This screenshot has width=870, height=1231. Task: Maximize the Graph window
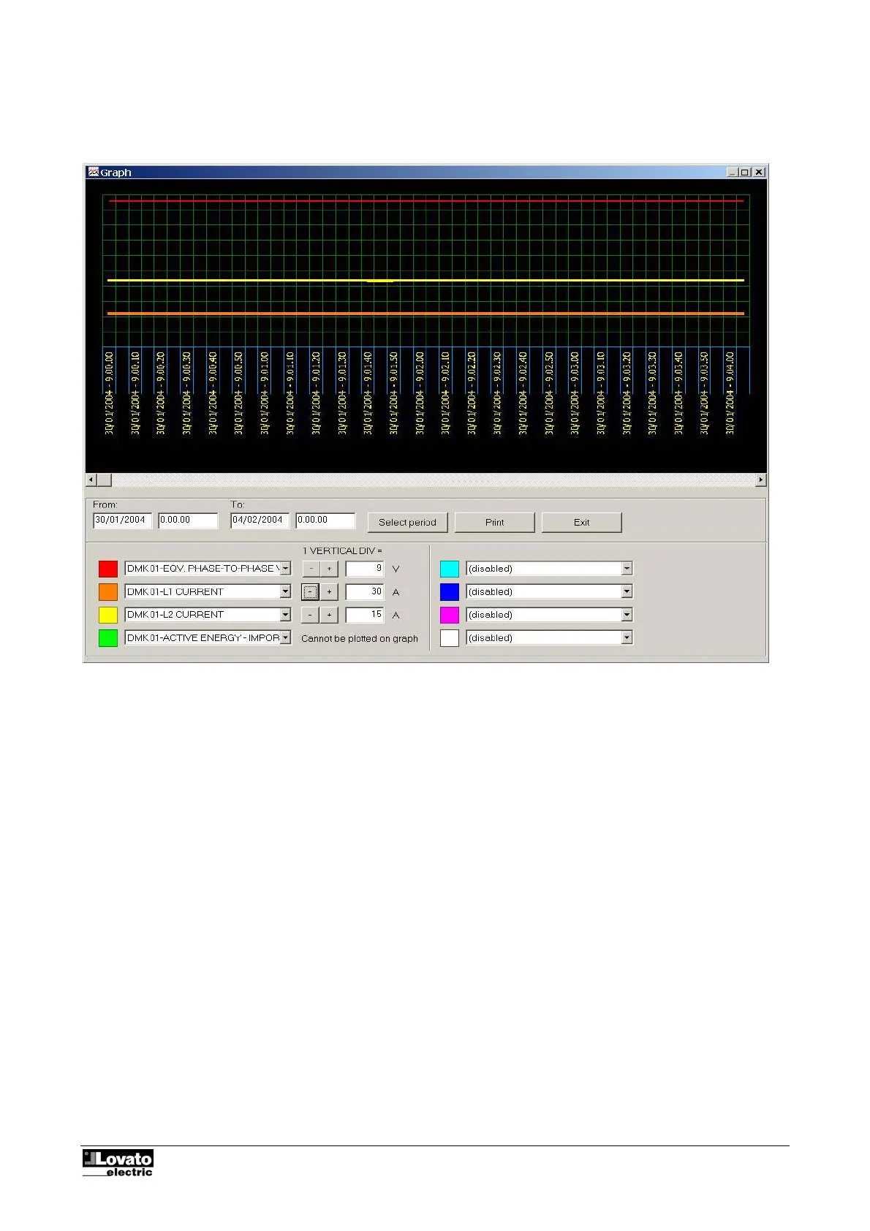pyautogui.click(x=744, y=172)
